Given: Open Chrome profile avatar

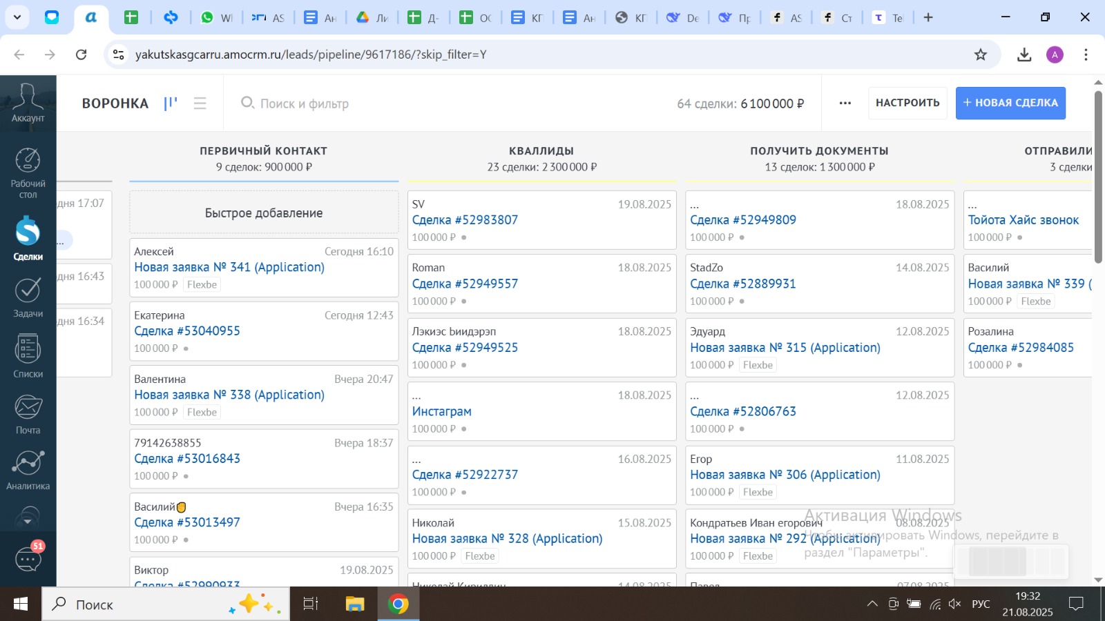Looking at the screenshot, I should [x=1055, y=55].
